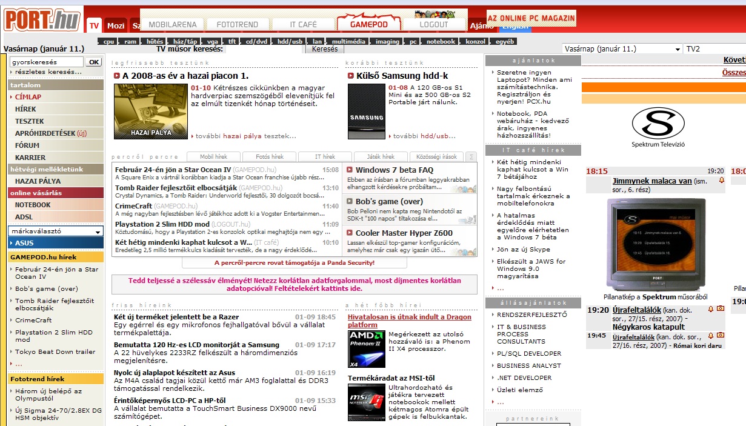746x426 pixels.
Task: Open FÓRUM in the sidebar menu
Action: coord(55,145)
